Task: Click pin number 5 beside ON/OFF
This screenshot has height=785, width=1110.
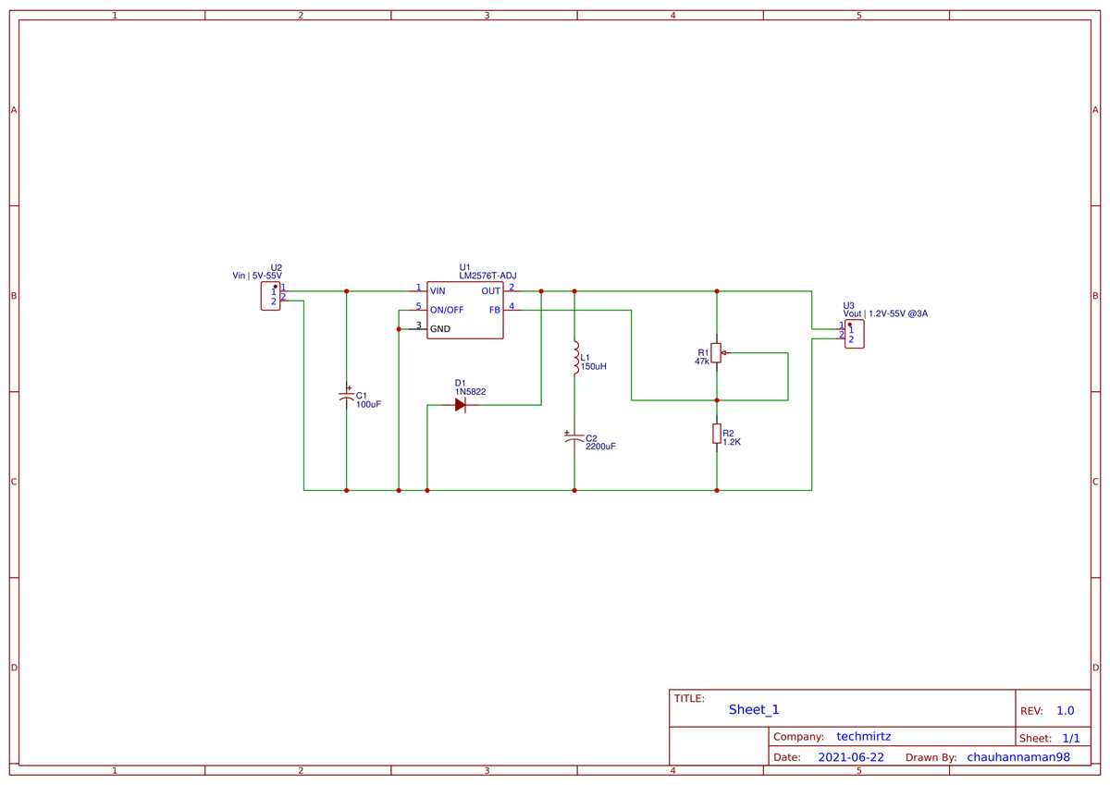Action: click(x=418, y=306)
